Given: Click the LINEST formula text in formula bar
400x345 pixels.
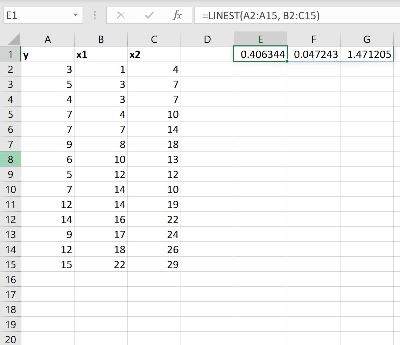Looking at the screenshot, I should click(x=261, y=16).
